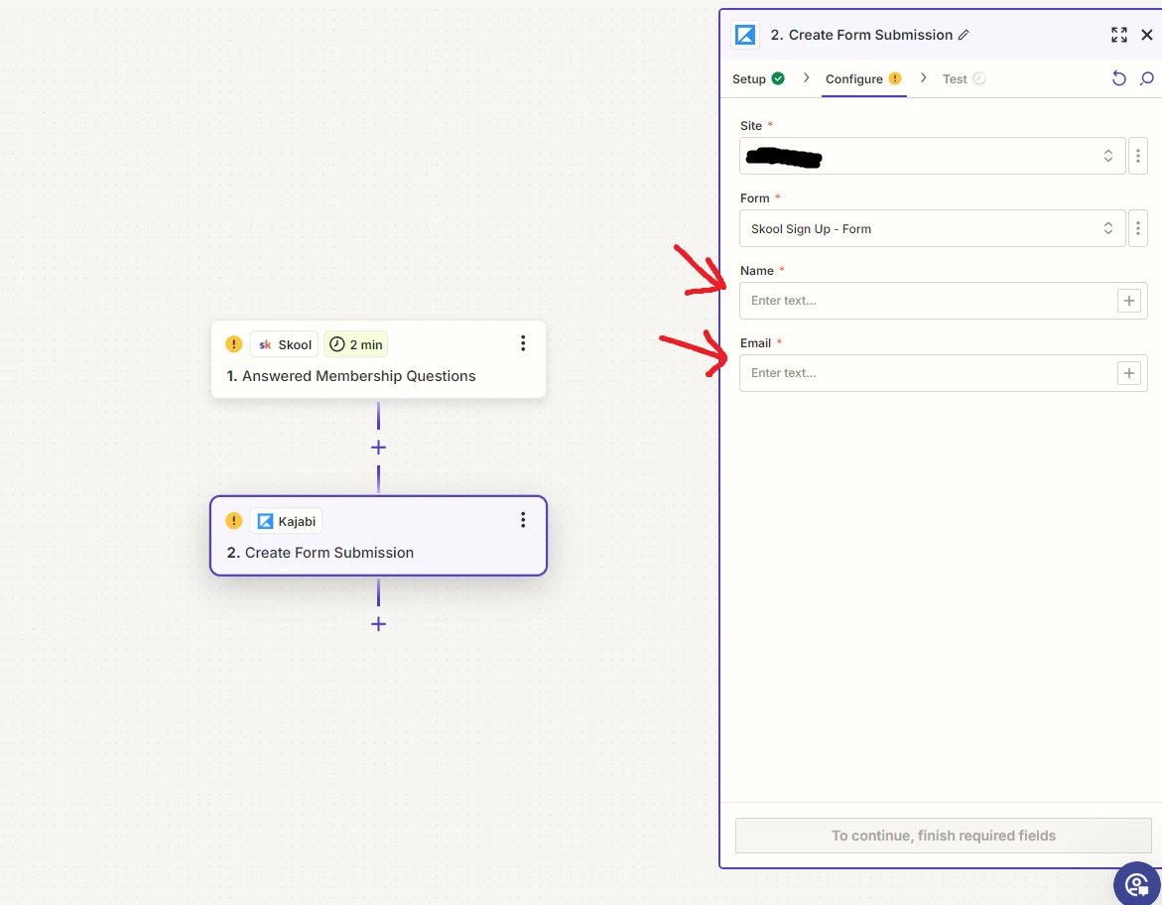Add a step between Skool and Kajabi
This screenshot has height=905, width=1162.
[x=378, y=448]
